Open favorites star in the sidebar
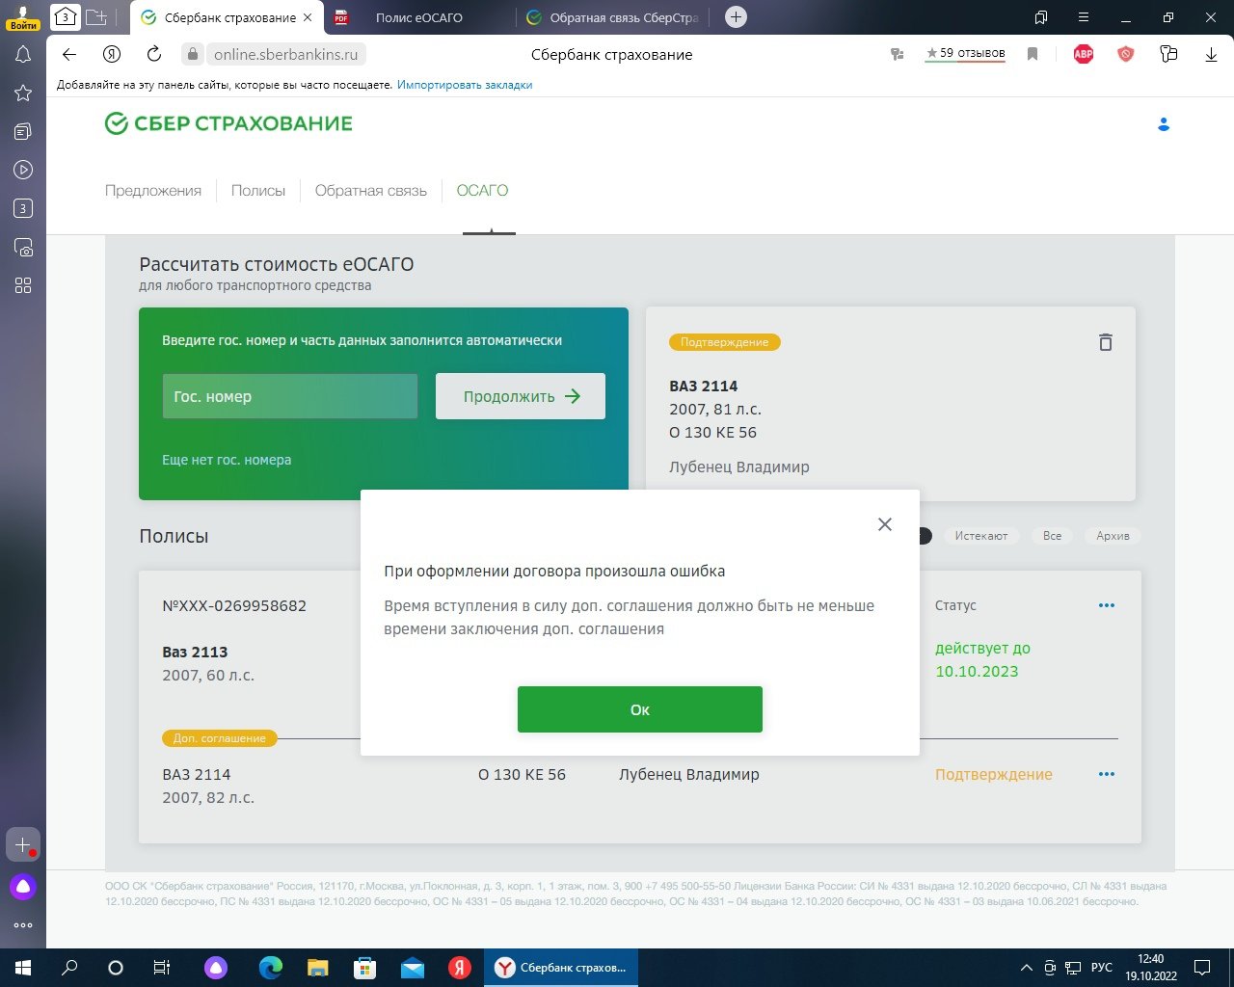 [x=23, y=93]
